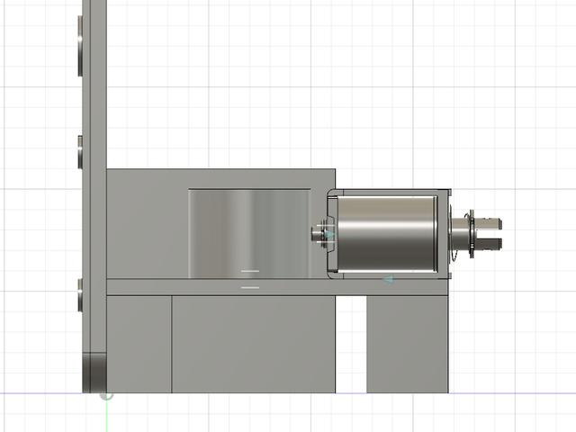This screenshot has width=576, height=432.
Task: Select the narrow lower-left support block
Action: coord(139,345)
